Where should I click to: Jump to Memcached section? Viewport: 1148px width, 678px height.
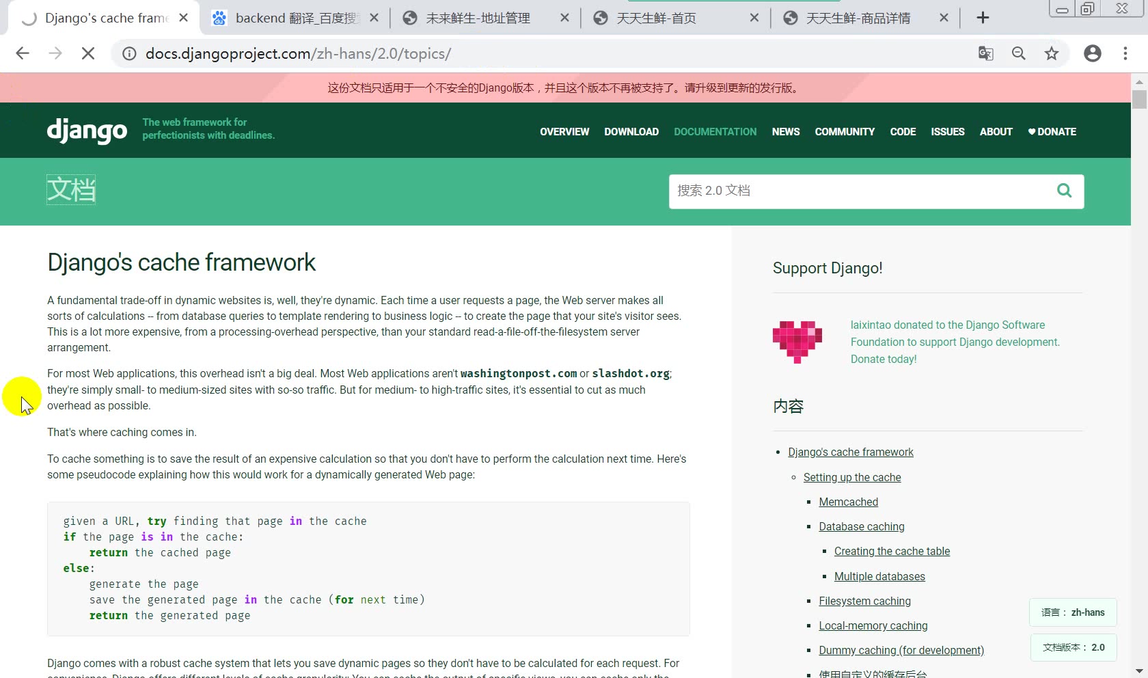click(849, 502)
